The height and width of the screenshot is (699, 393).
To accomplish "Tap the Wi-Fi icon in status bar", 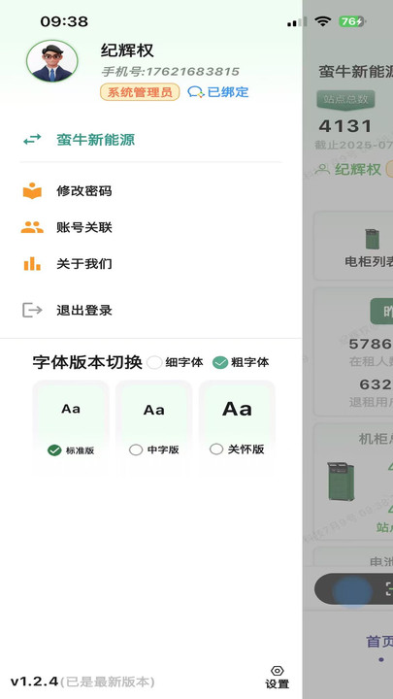I will tap(322, 21).
